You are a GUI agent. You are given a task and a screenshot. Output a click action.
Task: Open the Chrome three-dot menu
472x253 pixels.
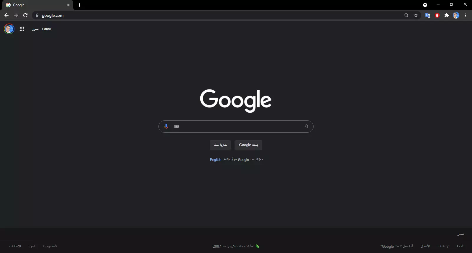(466, 15)
